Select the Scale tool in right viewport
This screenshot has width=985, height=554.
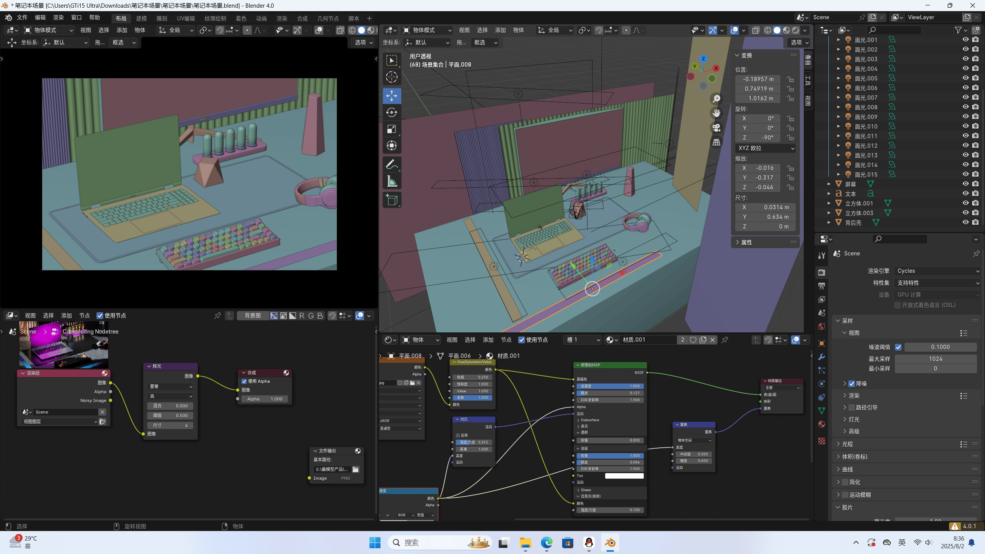392,129
